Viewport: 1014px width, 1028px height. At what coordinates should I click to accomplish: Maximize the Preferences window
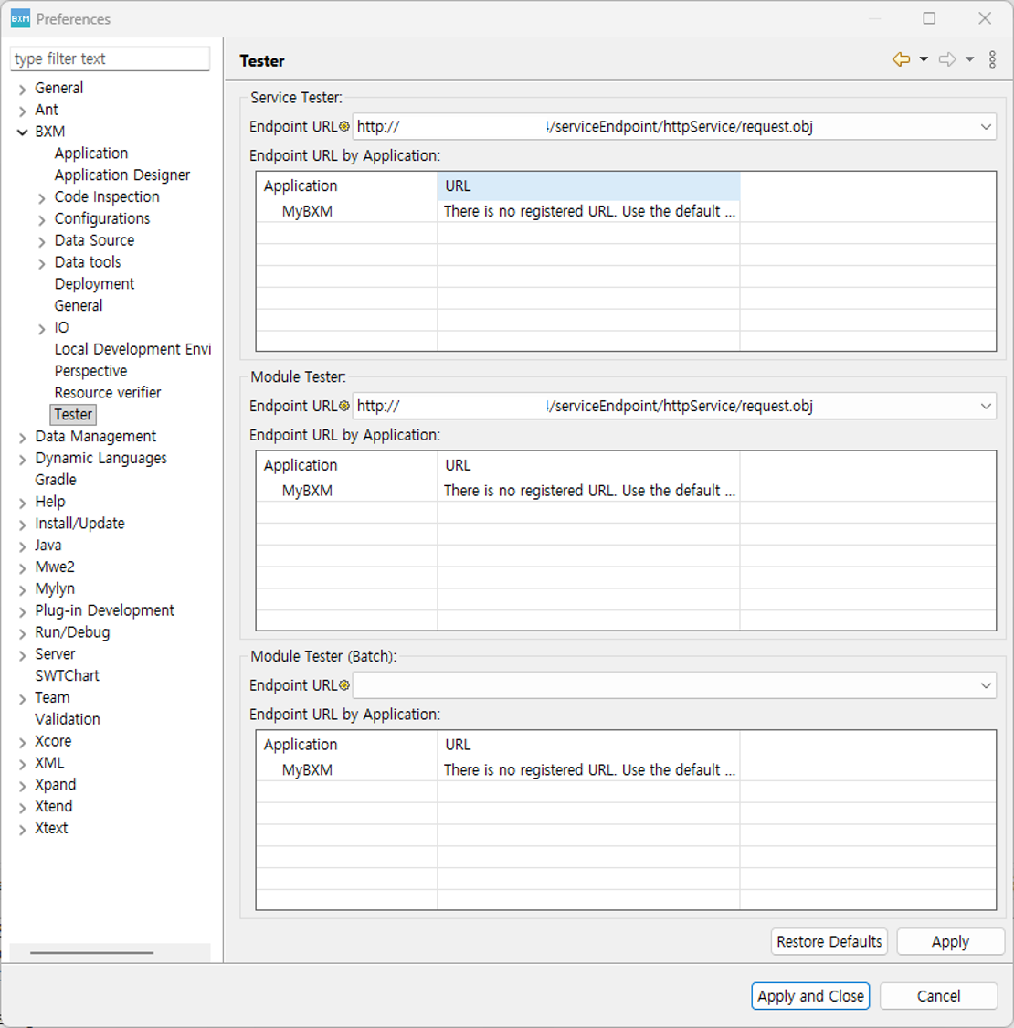pyautogui.click(x=929, y=18)
